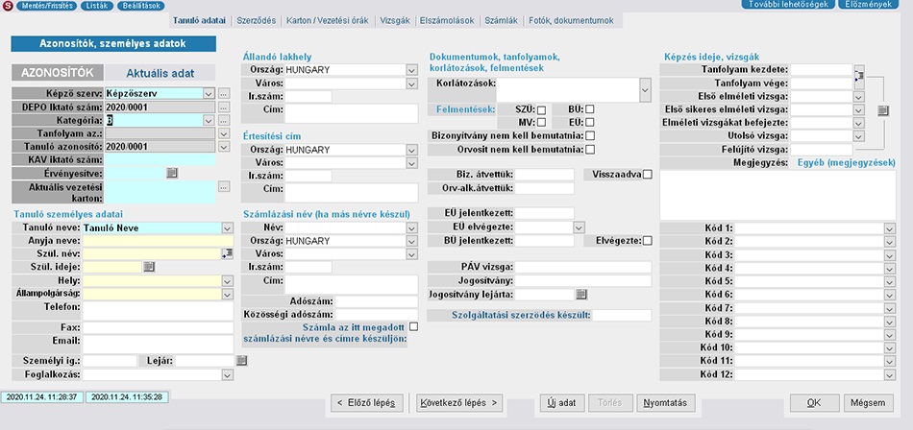
Task: Expand the Kategória dropdown
Action: pyautogui.click(x=209, y=120)
